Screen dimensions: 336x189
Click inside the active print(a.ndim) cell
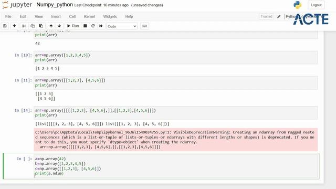[x=176, y=166]
